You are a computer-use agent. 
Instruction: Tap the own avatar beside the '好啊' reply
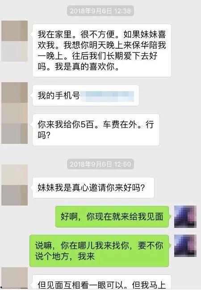[x=185, y=217]
